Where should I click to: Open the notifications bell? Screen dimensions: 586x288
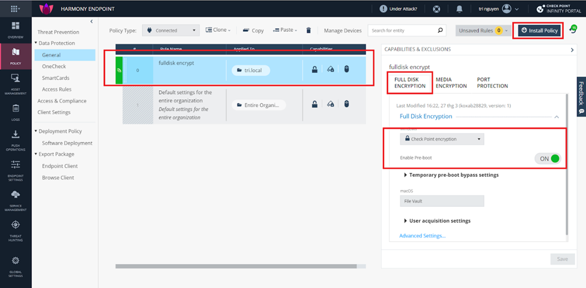coord(460,8)
